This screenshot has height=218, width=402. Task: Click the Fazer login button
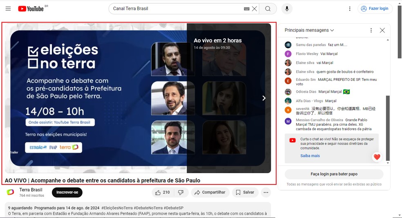(x=375, y=9)
